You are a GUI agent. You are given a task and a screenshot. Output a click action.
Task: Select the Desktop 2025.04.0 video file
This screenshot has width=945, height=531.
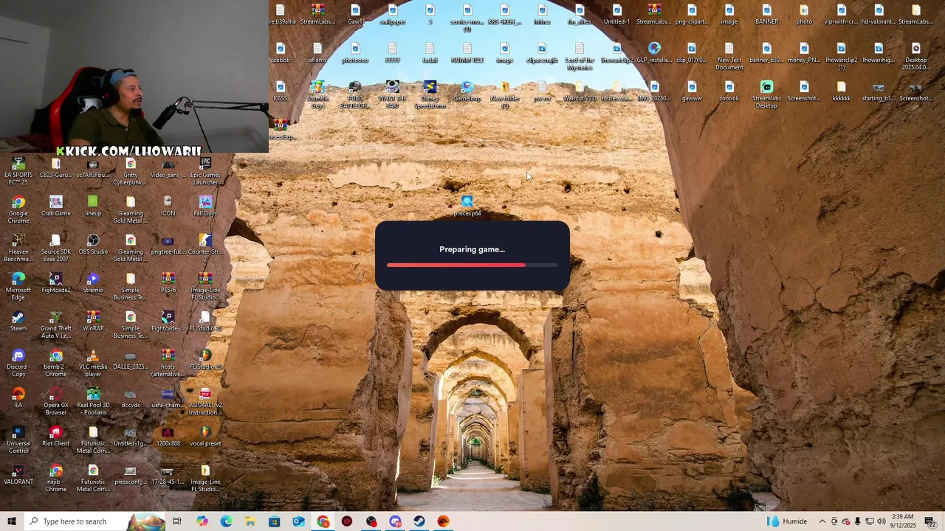[x=915, y=56]
